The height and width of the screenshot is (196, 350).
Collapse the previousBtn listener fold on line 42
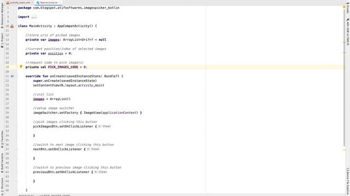[17, 172]
